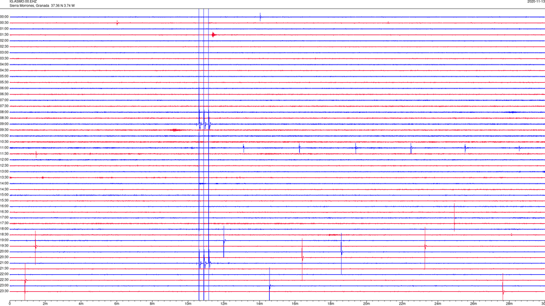The height and width of the screenshot is (306, 545).
Task: Pick the 12:30 row label
Action: (x=5, y=165)
